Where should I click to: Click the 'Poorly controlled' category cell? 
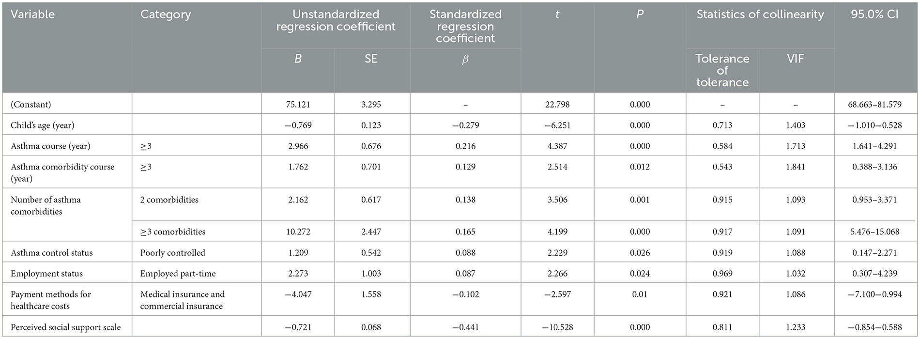click(x=173, y=252)
